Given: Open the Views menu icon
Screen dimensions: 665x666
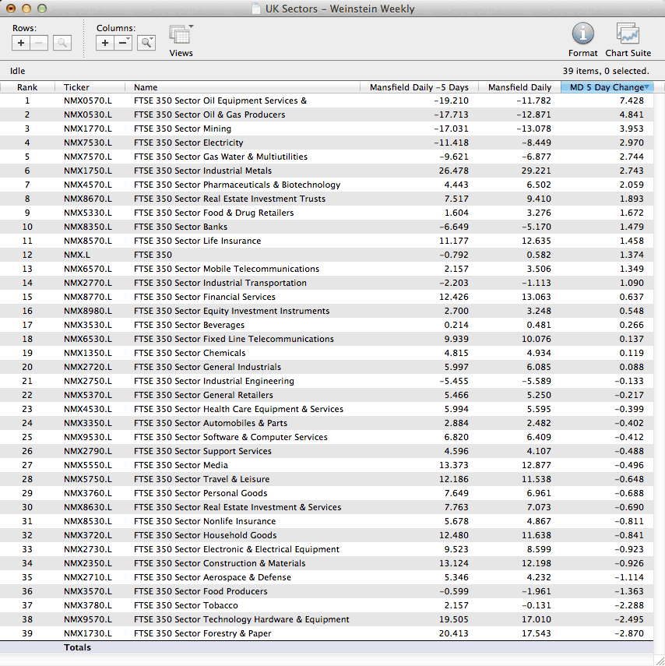Looking at the screenshot, I should click(x=181, y=35).
